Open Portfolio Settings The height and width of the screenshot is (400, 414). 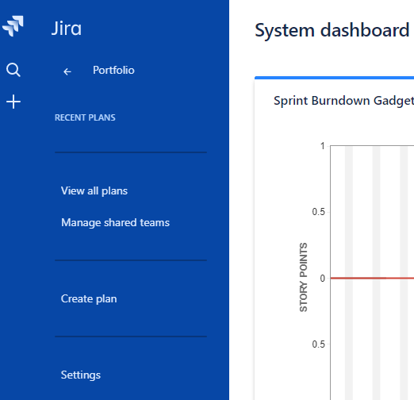coord(81,375)
